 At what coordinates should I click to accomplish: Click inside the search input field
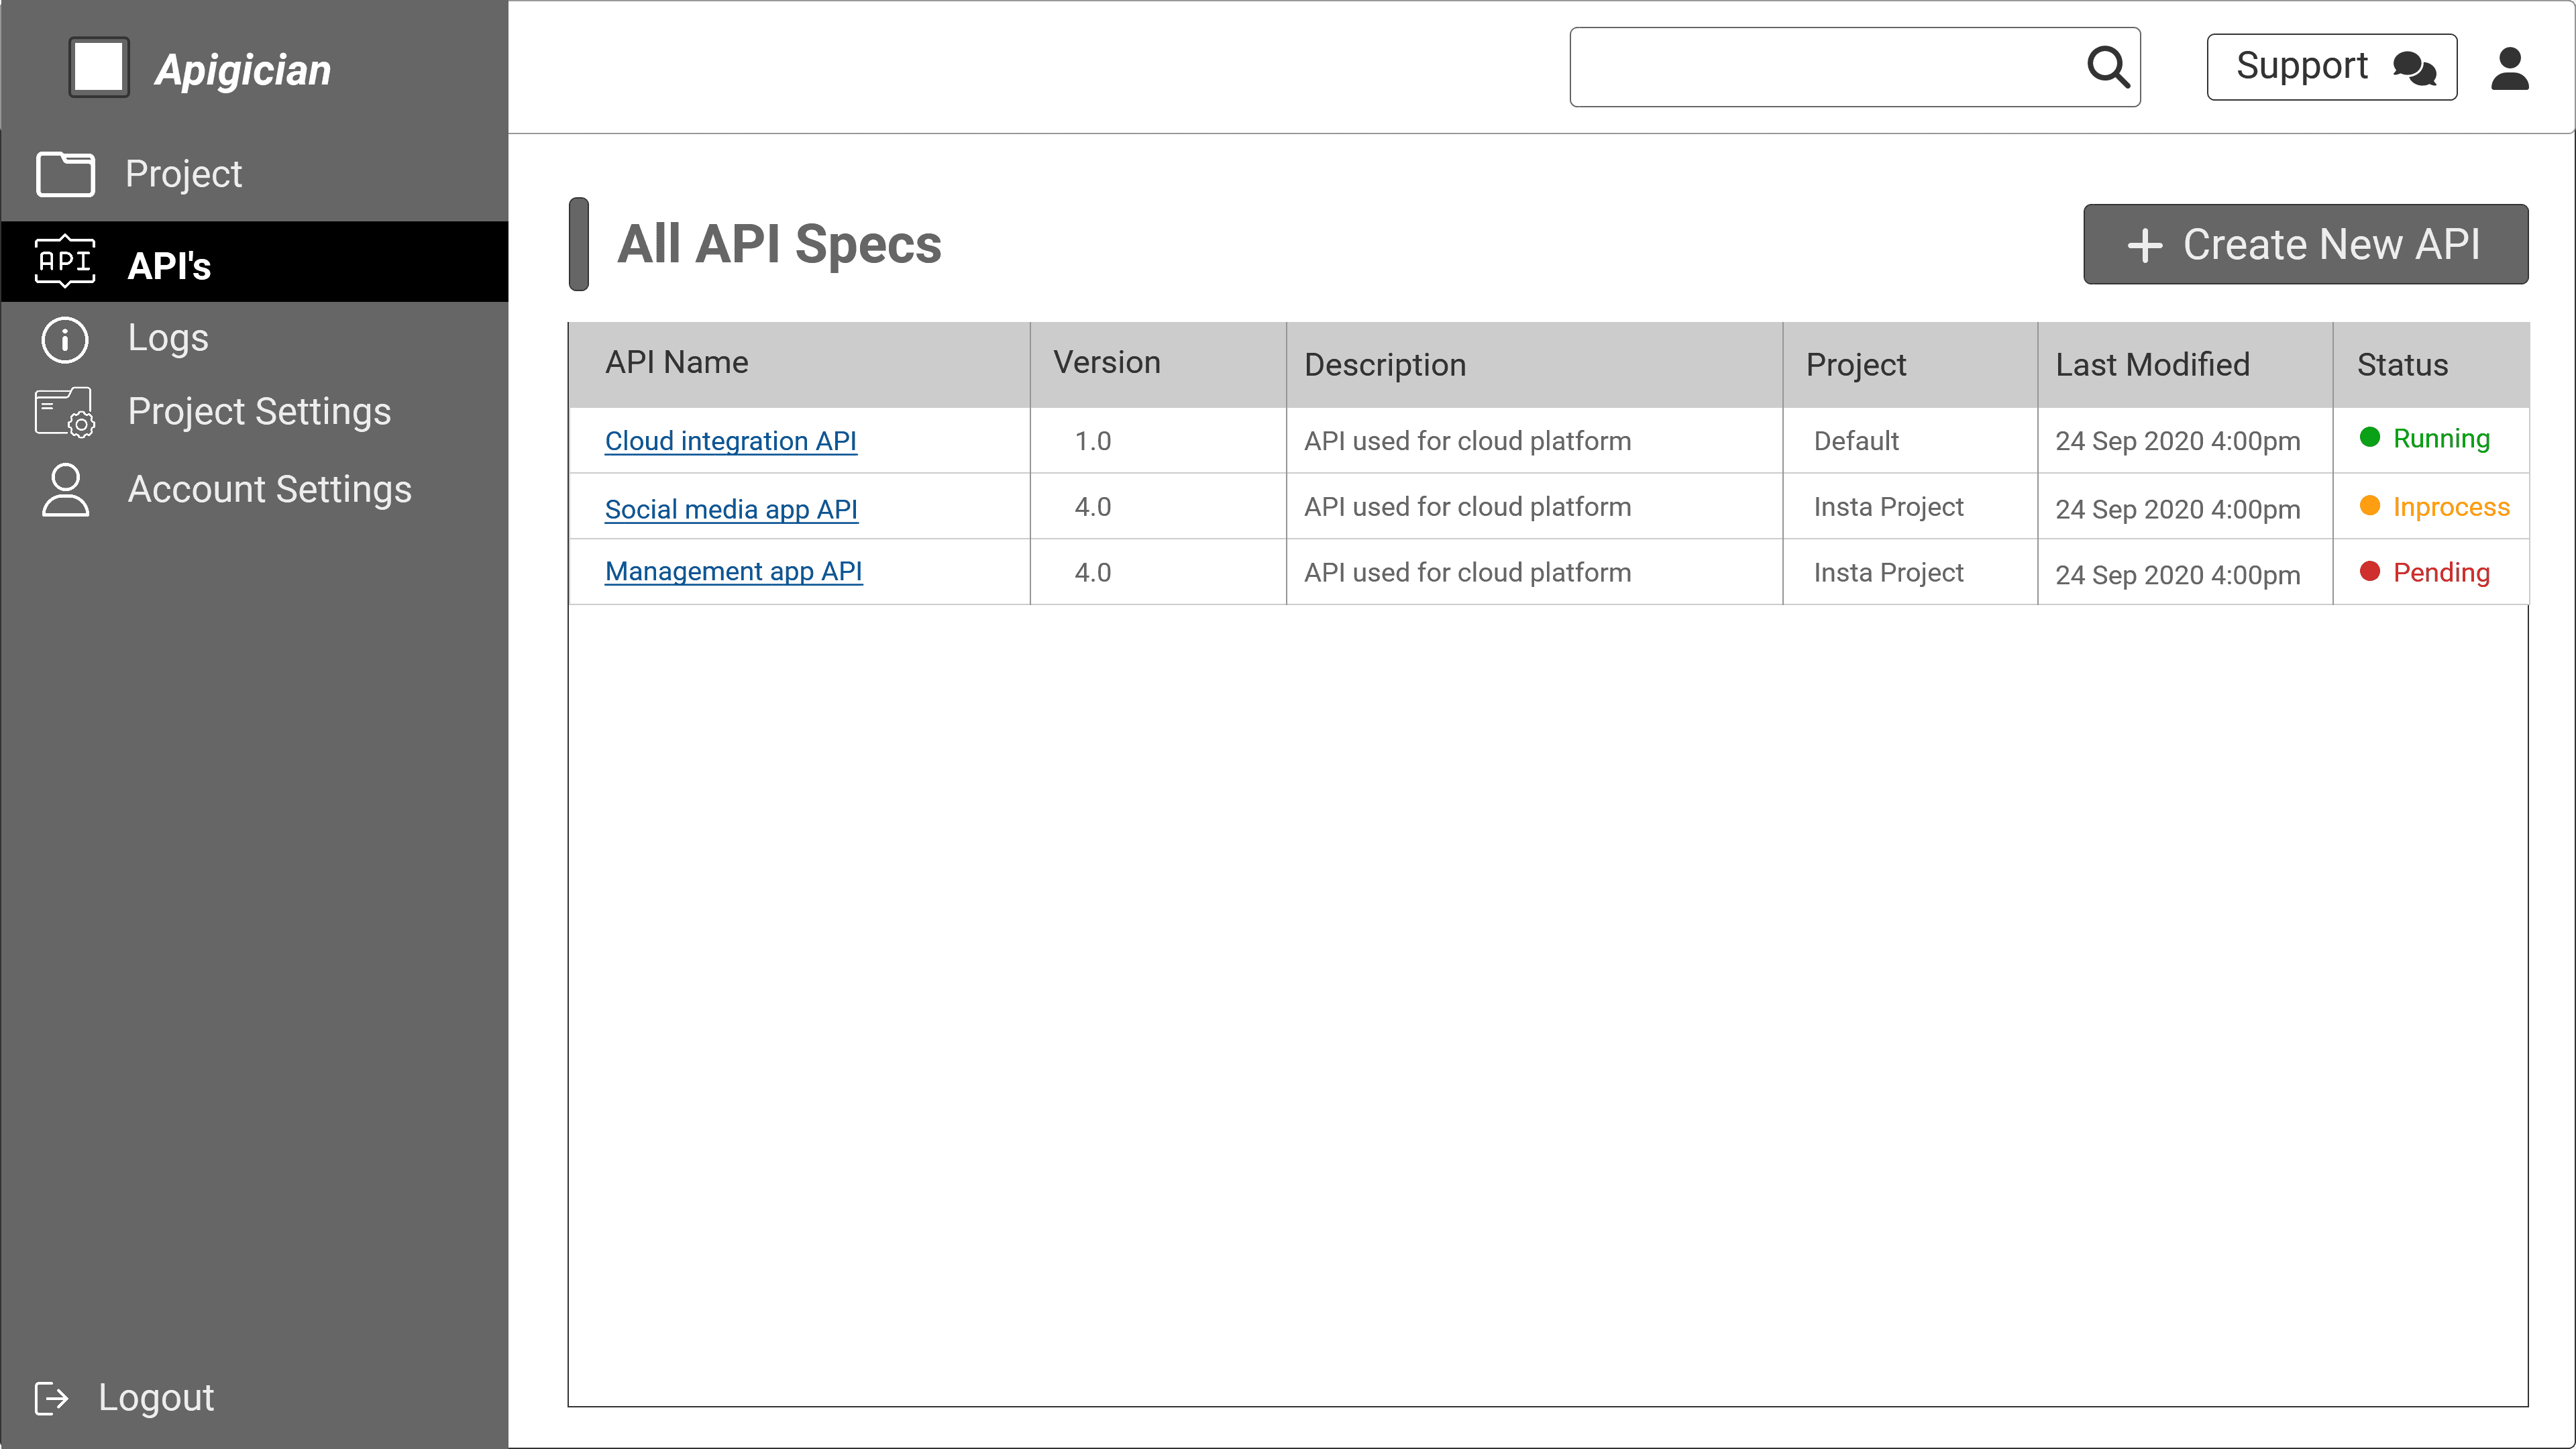1820,67
